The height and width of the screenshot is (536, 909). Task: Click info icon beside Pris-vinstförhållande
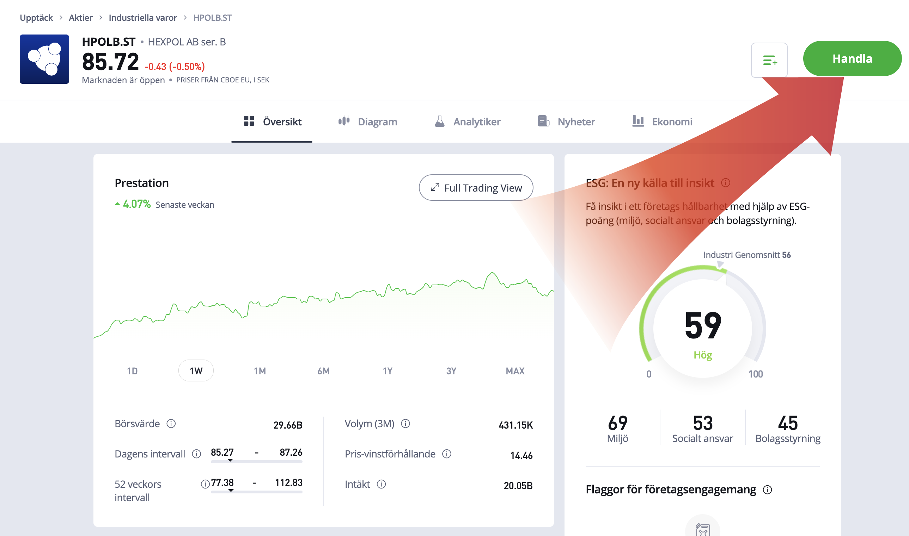pos(446,454)
